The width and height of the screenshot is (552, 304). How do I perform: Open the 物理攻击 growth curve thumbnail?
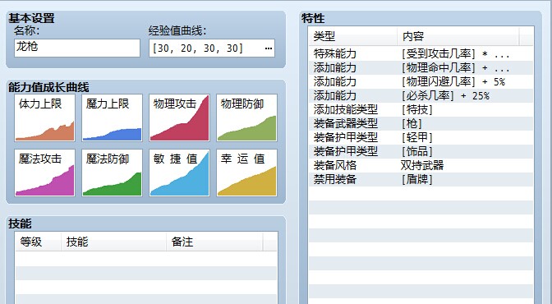click(179, 117)
